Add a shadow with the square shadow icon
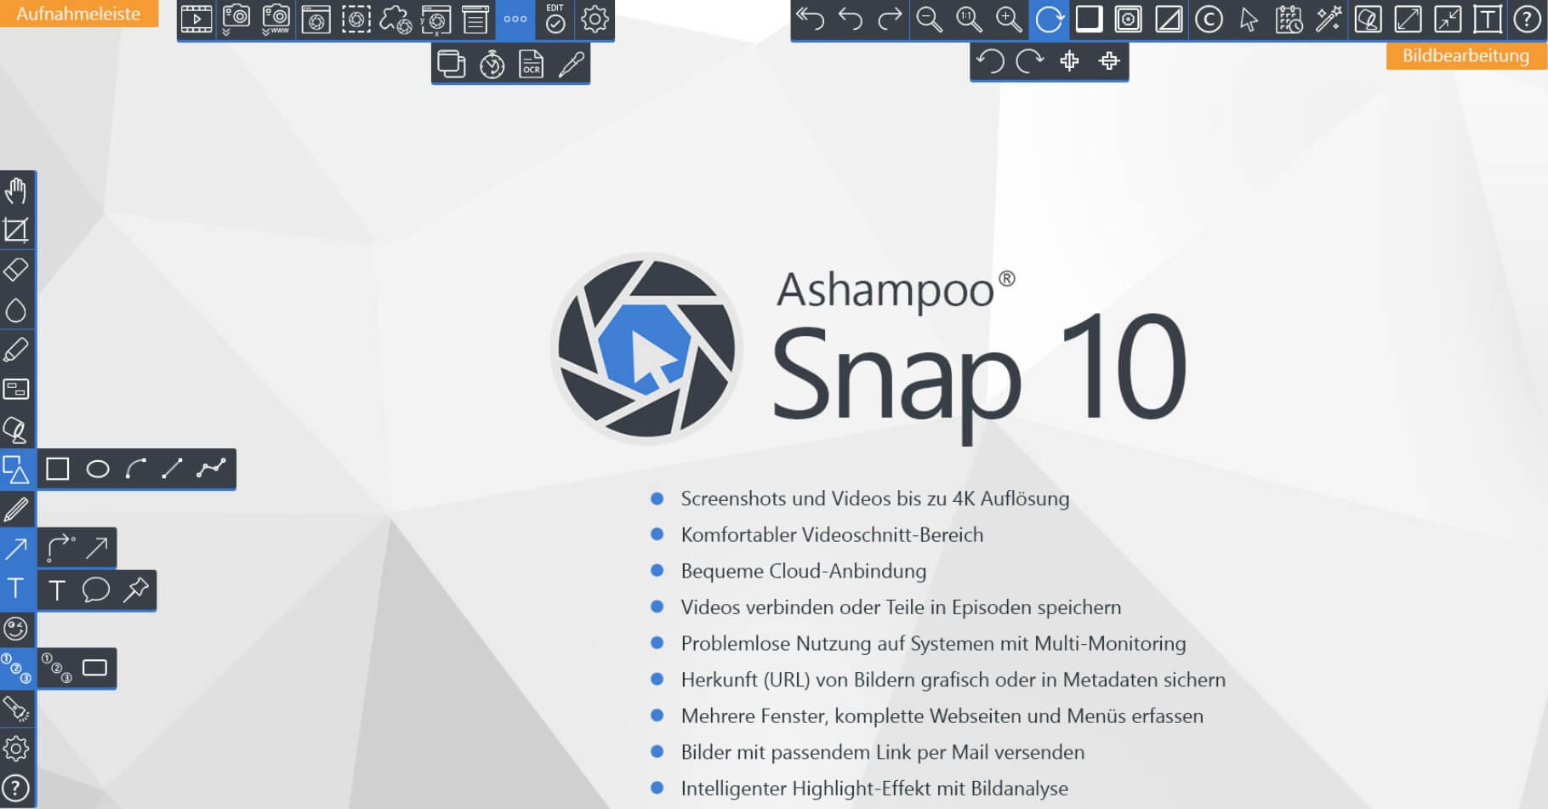This screenshot has height=809, width=1548. click(1089, 19)
